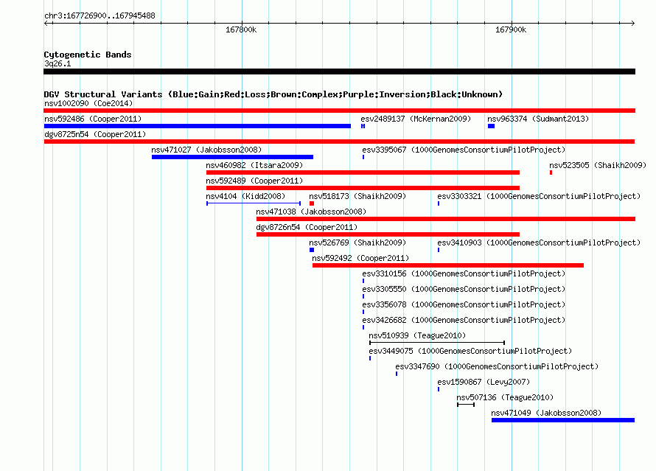Open nsv4104 (Kidd2008) label
Viewport: 656px width, 471px height.
pos(245,196)
